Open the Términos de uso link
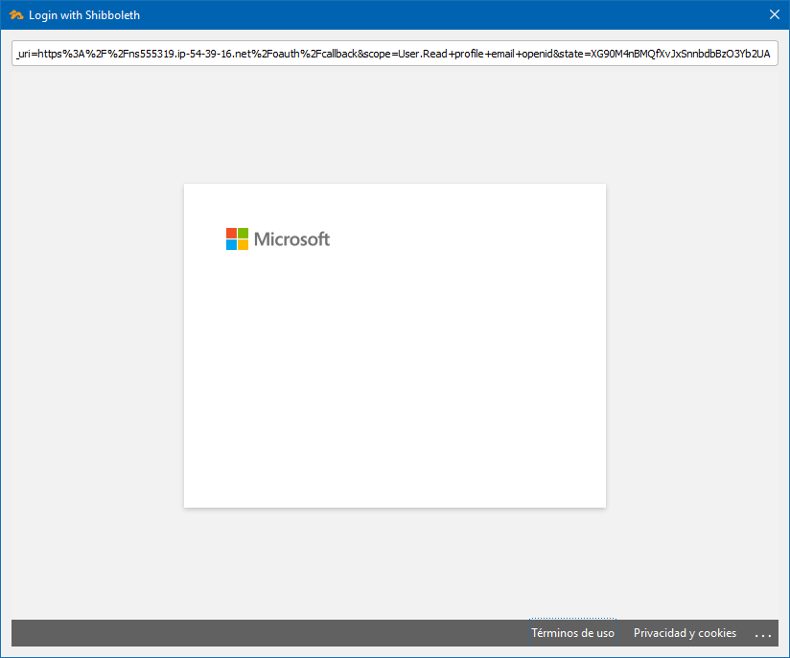 point(572,633)
